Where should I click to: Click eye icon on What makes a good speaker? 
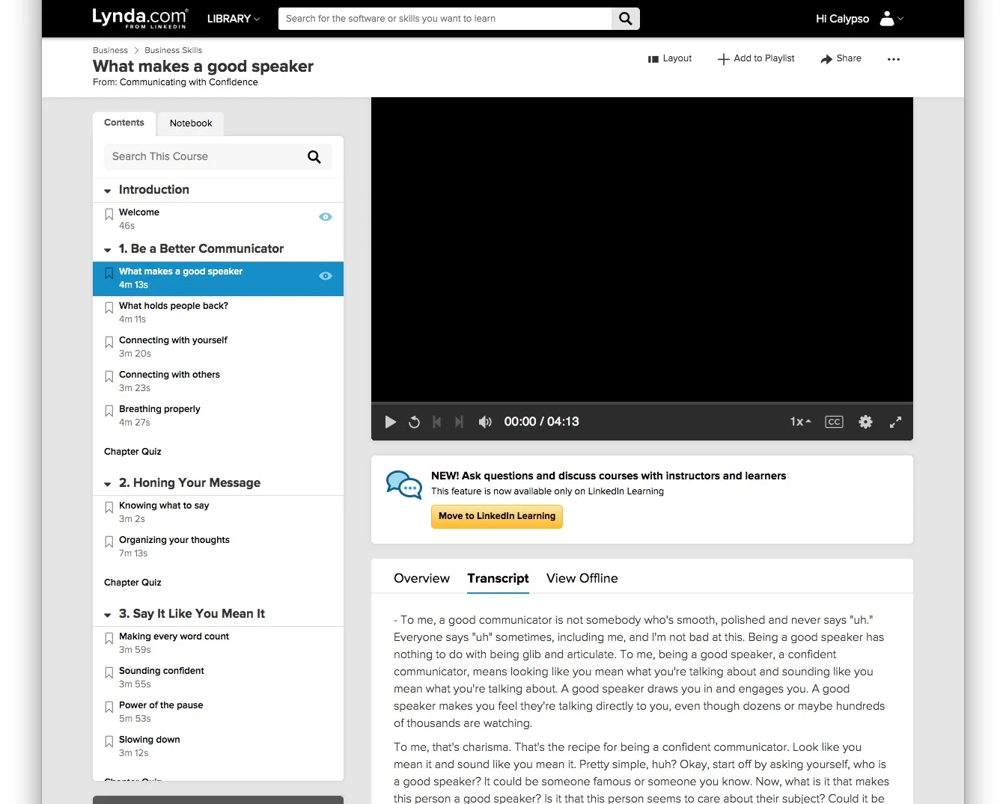(x=326, y=276)
